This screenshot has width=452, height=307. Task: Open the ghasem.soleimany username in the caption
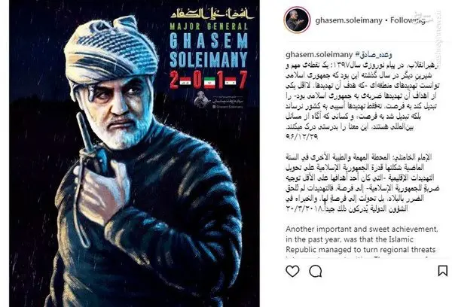pyautogui.click(x=319, y=54)
